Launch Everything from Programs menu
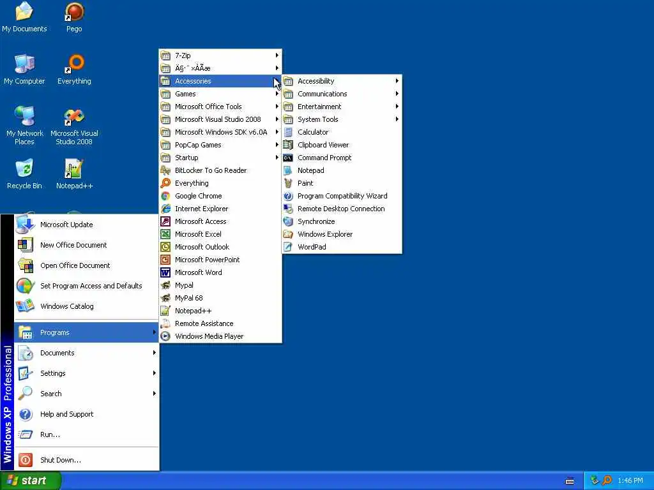The image size is (654, 490). pos(220,183)
